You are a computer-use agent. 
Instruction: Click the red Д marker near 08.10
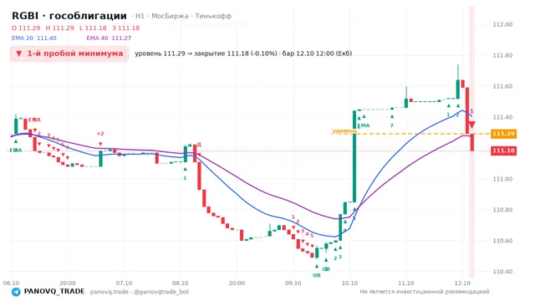pyautogui.click(x=199, y=145)
